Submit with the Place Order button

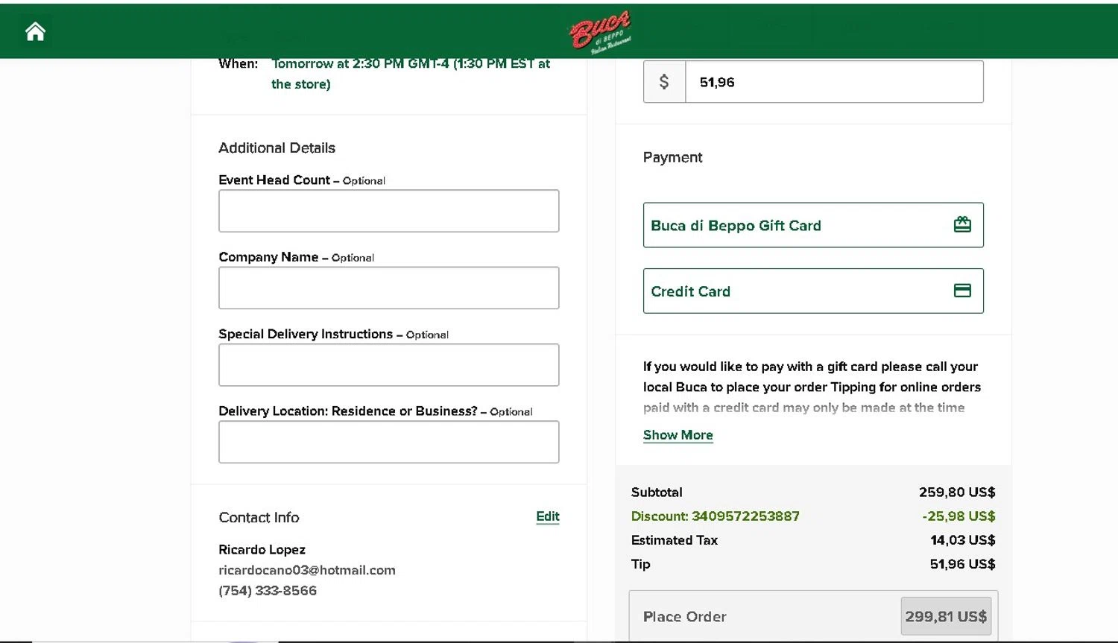coord(813,616)
